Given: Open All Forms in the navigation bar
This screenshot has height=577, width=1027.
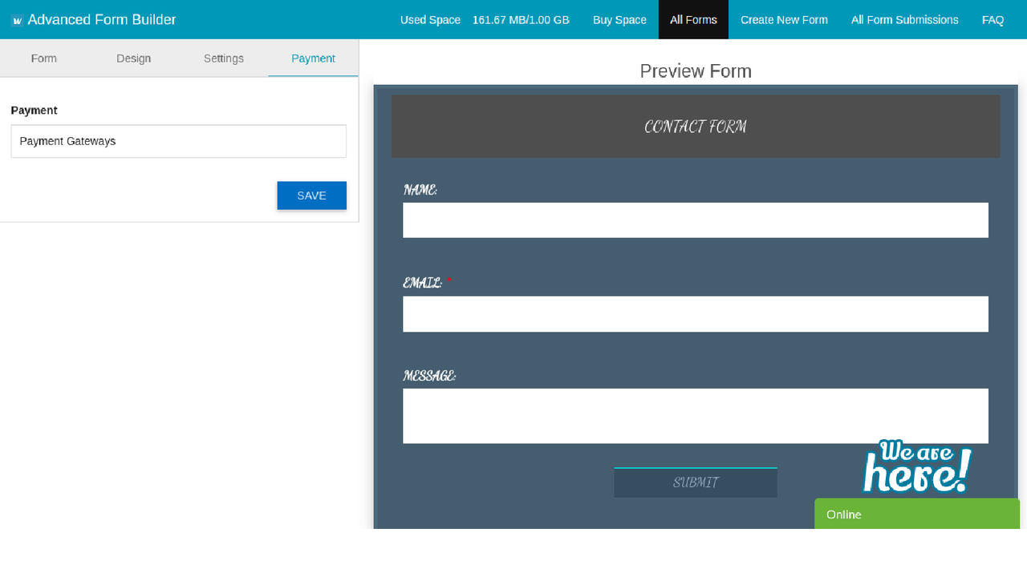Looking at the screenshot, I should click(x=692, y=19).
